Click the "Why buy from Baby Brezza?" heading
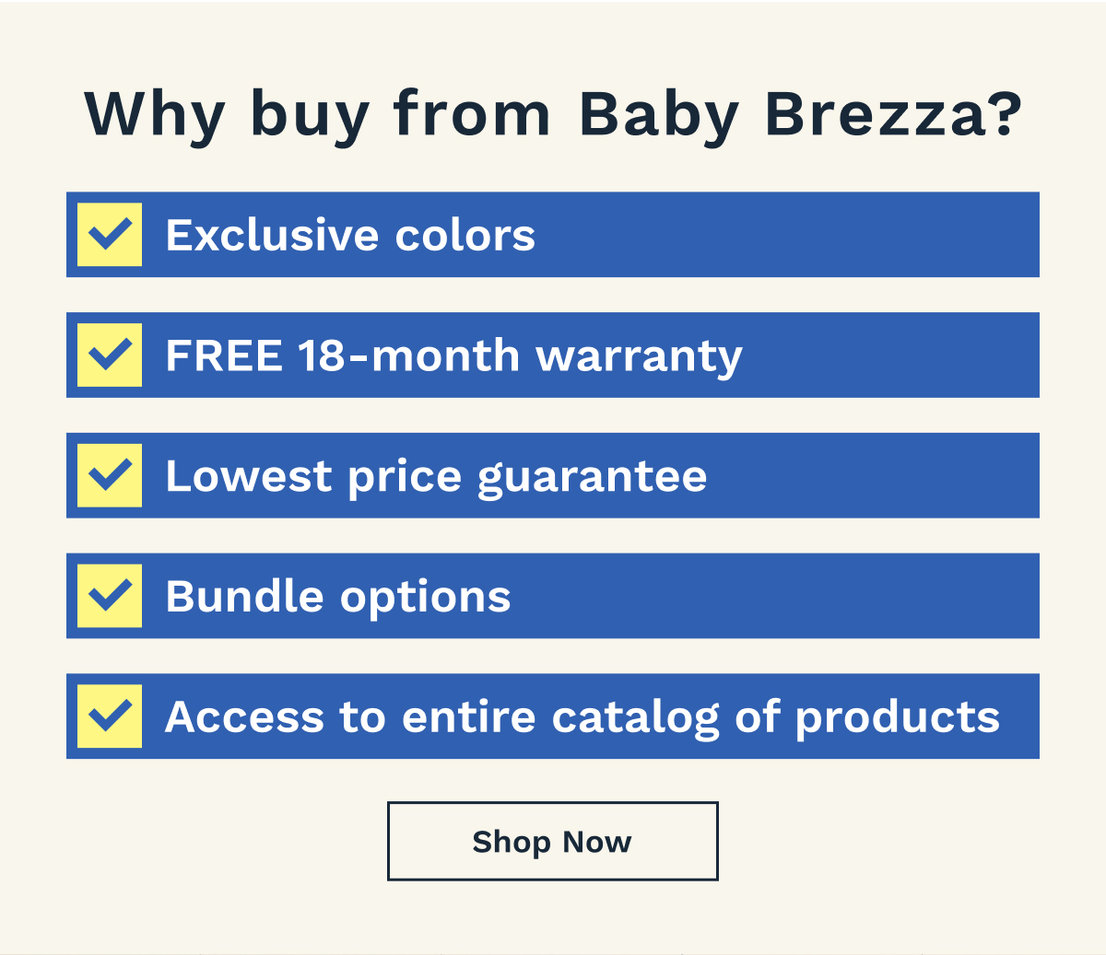The image size is (1106, 955). tap(553, 115)
